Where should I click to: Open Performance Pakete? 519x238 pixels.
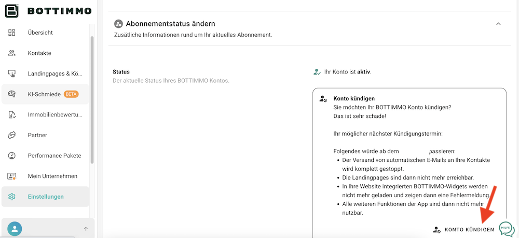coord(45,155)
